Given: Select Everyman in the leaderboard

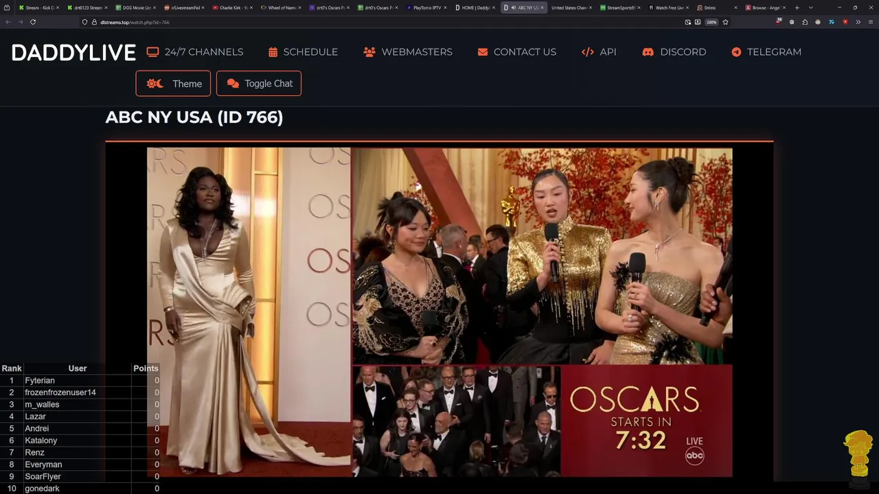Looking at the screenshot, I should point(43,464).
